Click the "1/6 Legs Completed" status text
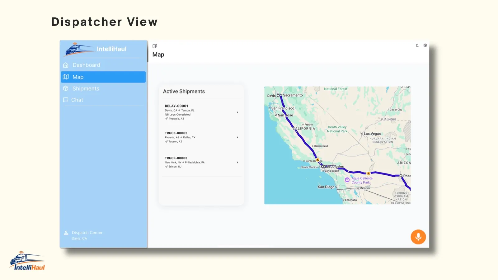 178,115
